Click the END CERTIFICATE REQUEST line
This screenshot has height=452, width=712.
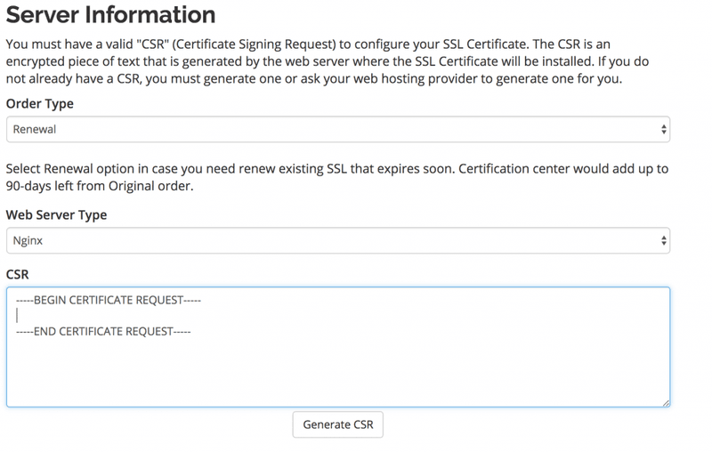point(105,331)
